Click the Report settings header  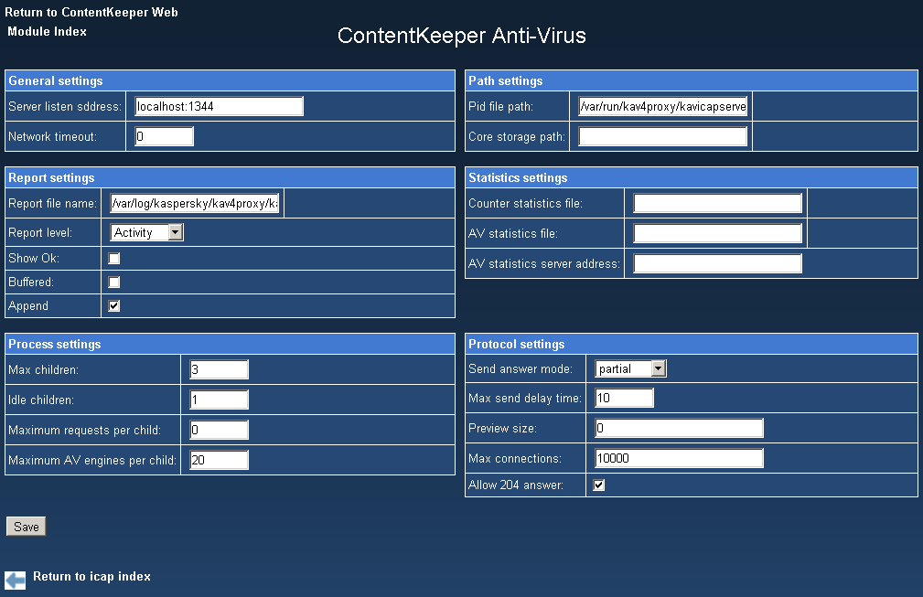[x=231, y=177]
